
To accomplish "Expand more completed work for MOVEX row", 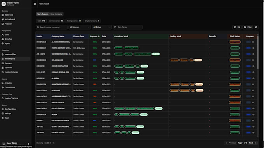I will [144, 115].
